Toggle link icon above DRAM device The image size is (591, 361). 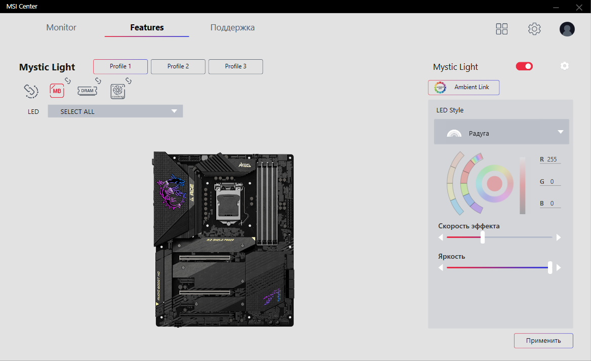click(98, 81)
